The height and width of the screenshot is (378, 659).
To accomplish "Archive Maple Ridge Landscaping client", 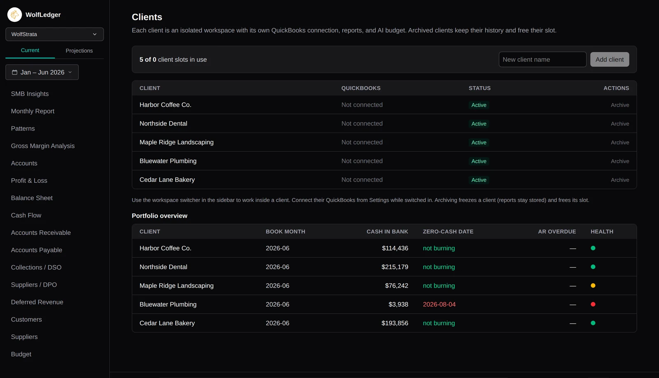I will pos(620,142).
